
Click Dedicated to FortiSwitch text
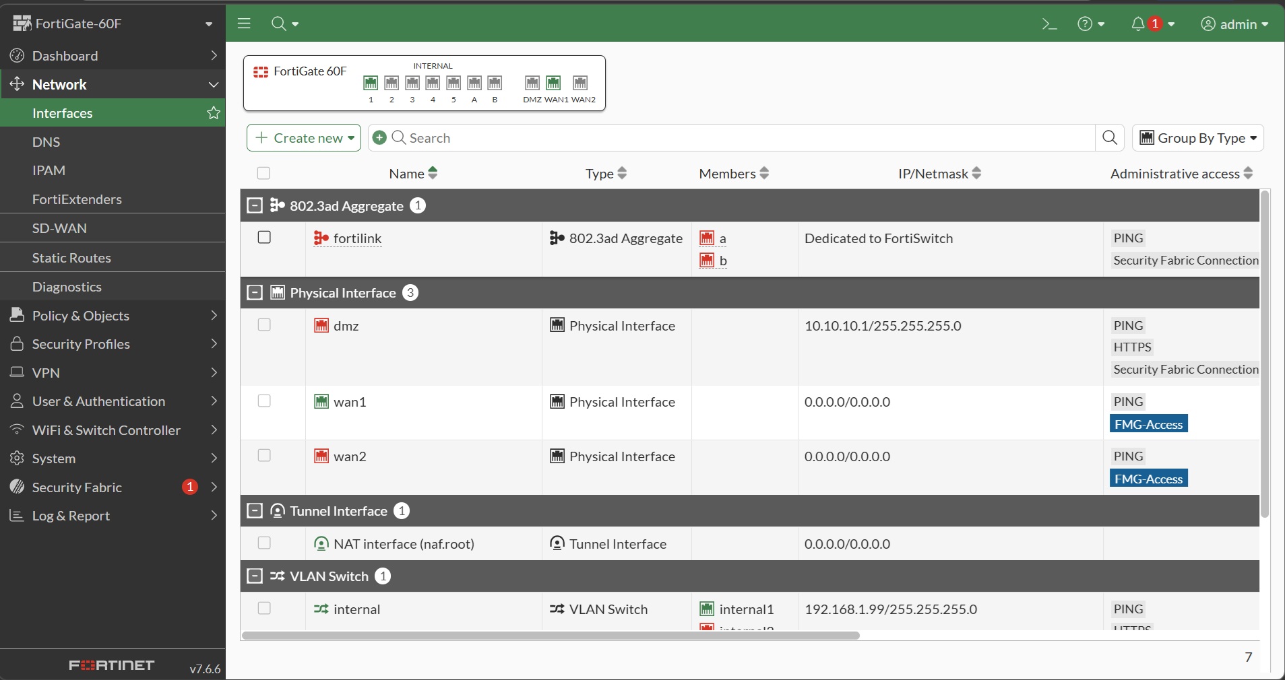pyautogui.click(x=879, y=238)
